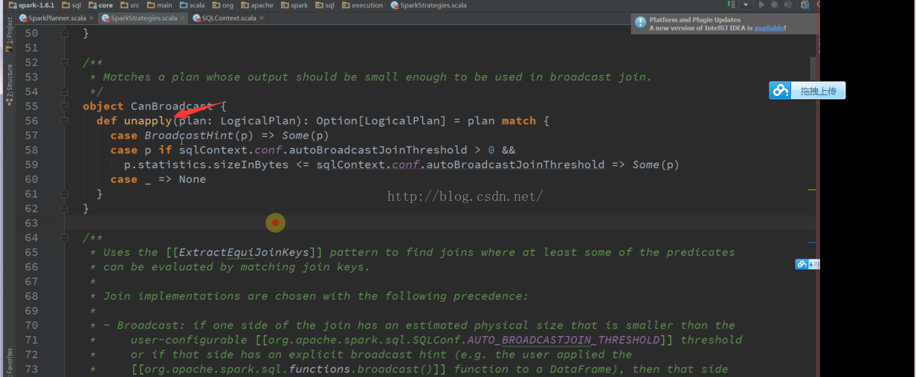Click the small cloud widget at right edge
This screenshot has width=916, height=377.
pyautogui.click(x=807, y=264)
